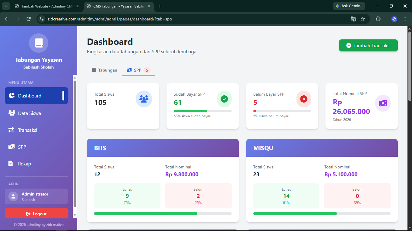Open Data Siswa in the sidebar

36,113
